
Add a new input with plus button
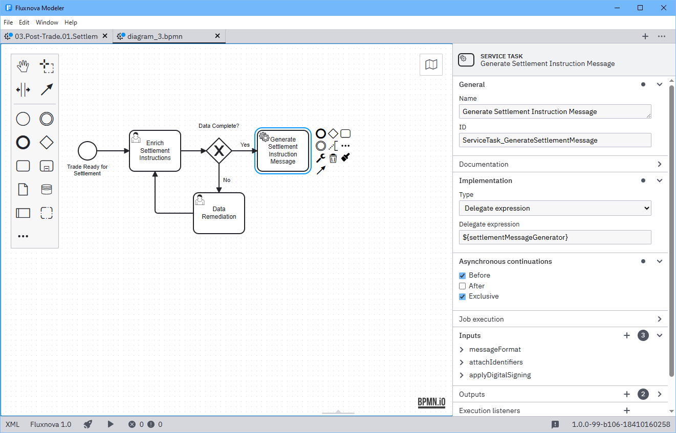626,336
